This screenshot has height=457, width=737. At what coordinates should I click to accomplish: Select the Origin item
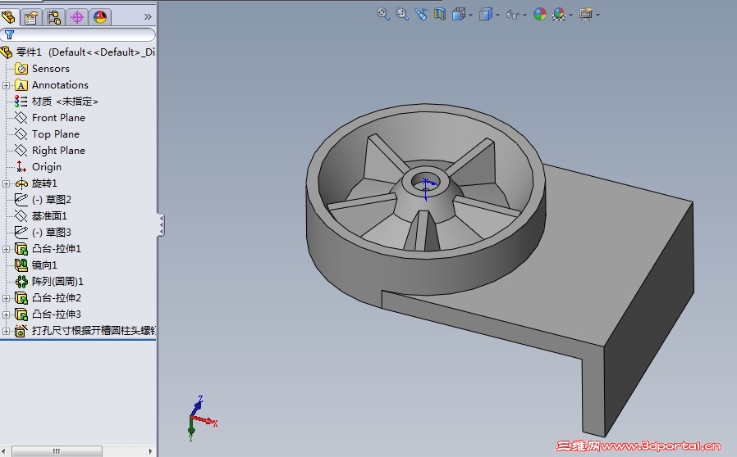coord(47,167)
